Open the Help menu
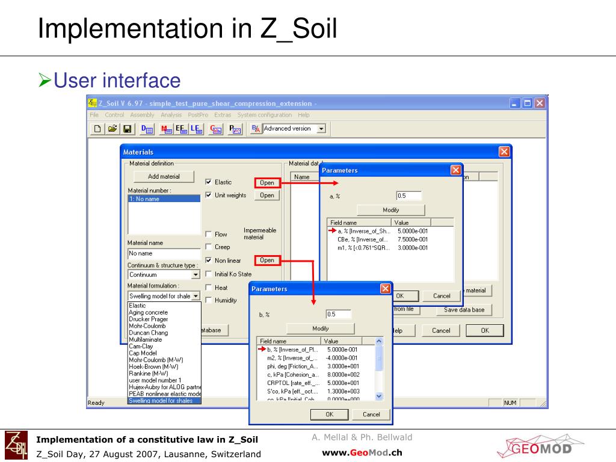 point(303,115)
